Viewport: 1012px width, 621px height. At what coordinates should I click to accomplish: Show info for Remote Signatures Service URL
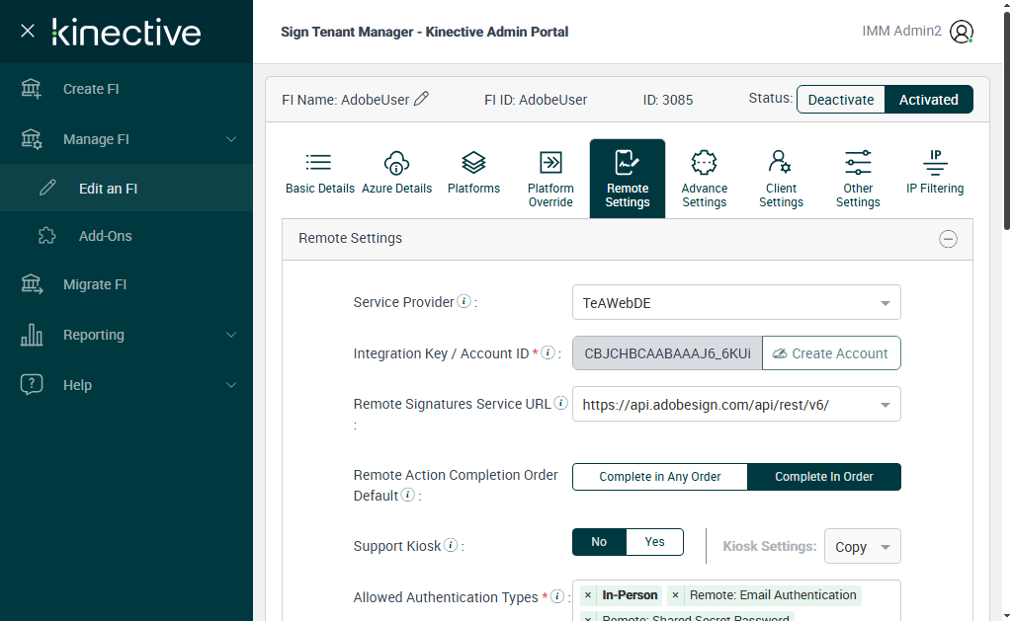(561, 403)
